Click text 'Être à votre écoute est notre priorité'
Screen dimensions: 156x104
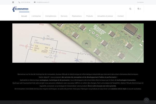click(102, 86)
